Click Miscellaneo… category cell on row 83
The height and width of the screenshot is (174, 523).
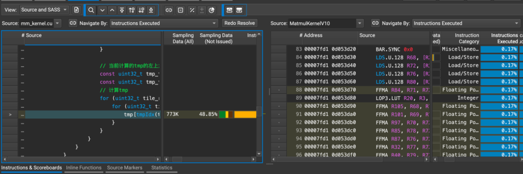pyautogui.click(x=461, y=49)
